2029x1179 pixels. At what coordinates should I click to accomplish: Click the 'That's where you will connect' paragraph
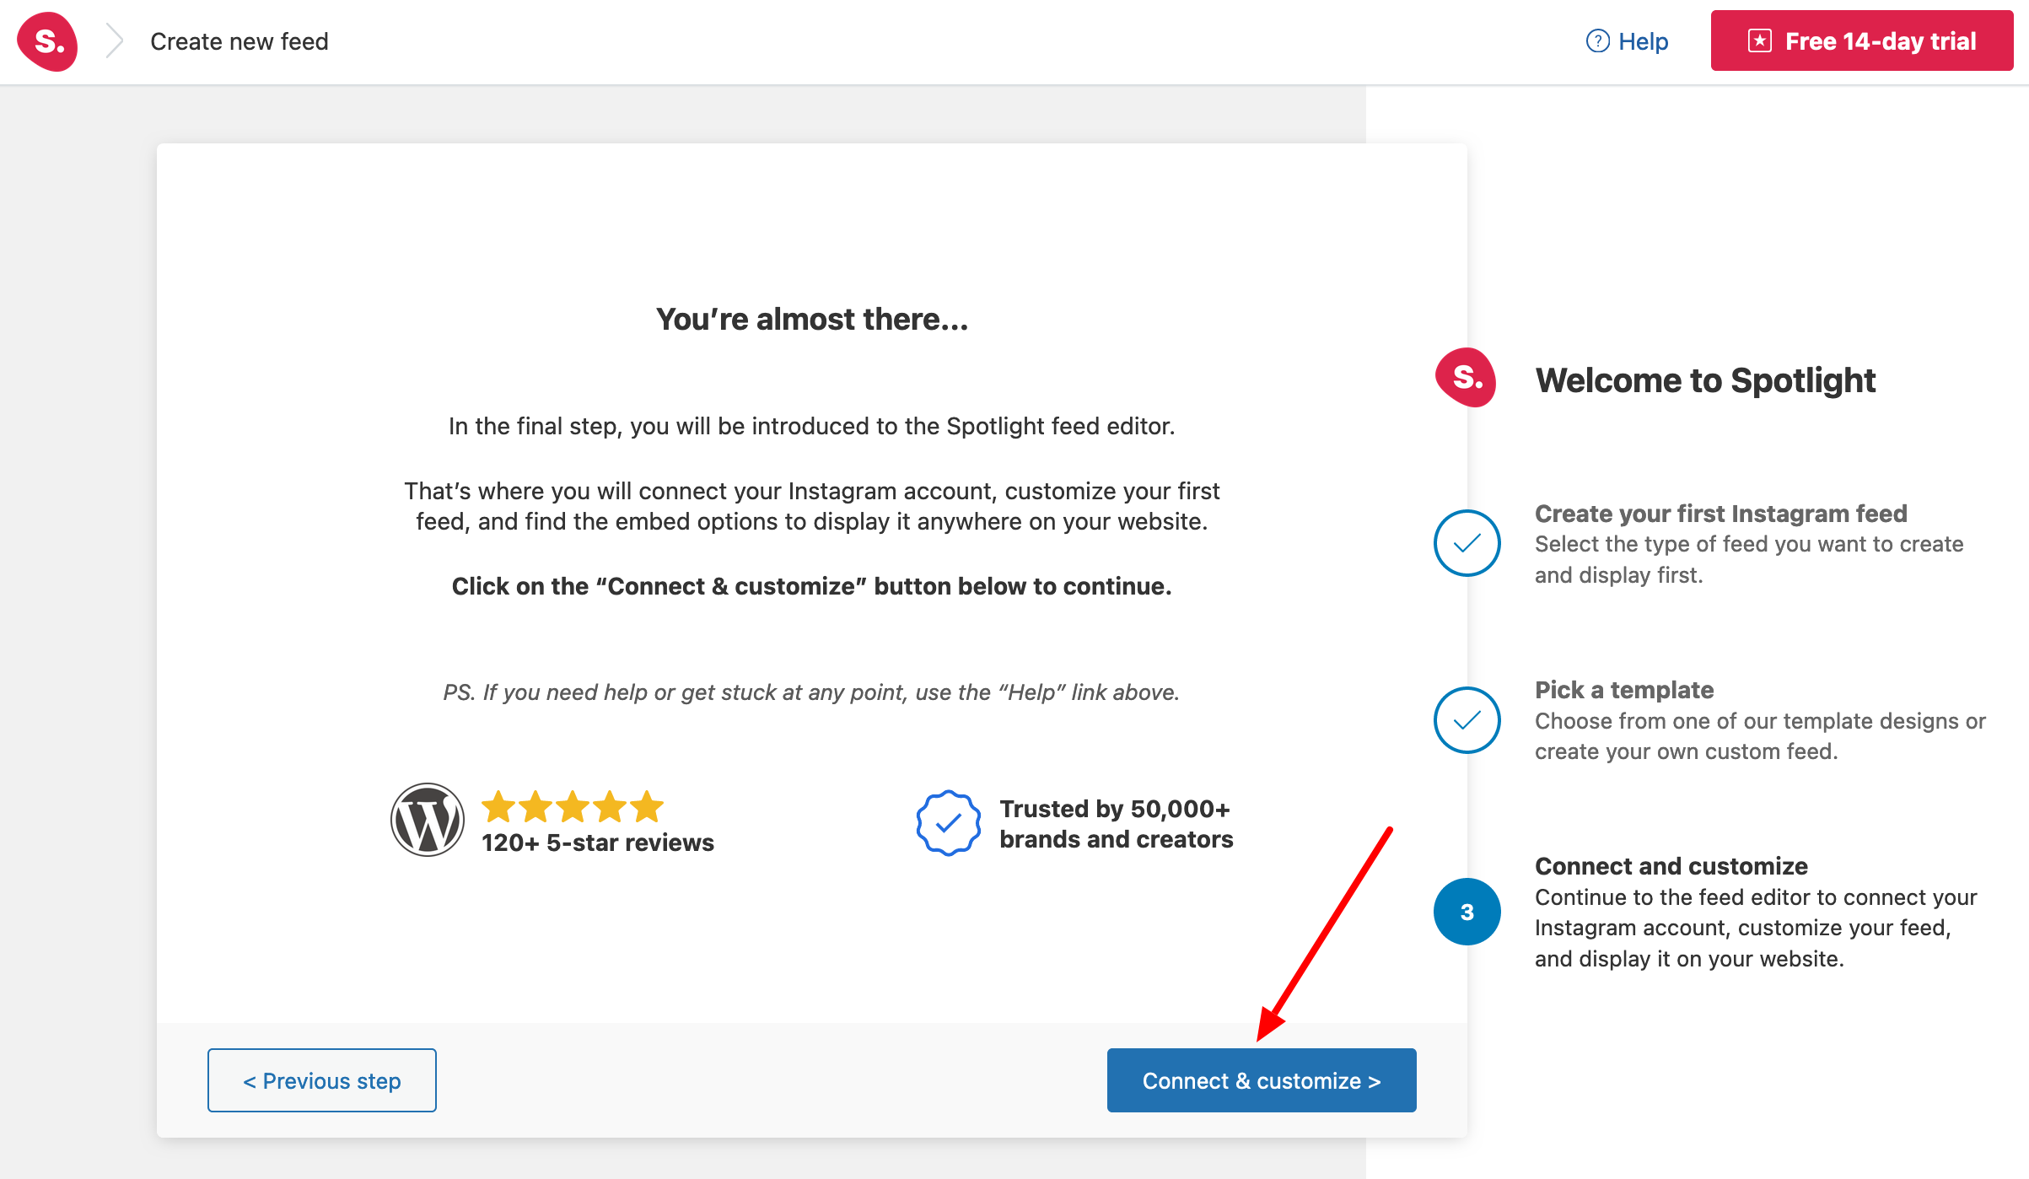[812, 506]
